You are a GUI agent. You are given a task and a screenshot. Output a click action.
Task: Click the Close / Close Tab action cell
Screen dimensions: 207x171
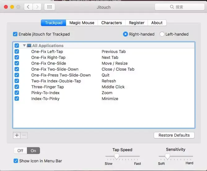pos(118,69)
